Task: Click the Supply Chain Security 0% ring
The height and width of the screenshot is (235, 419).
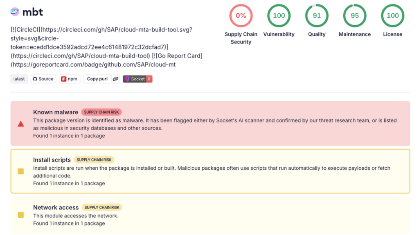Action: tap(241, 16)
